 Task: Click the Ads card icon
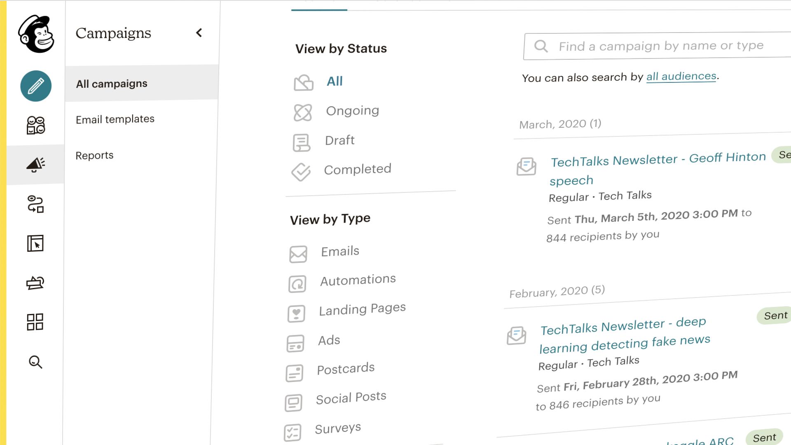coord(295,343)
